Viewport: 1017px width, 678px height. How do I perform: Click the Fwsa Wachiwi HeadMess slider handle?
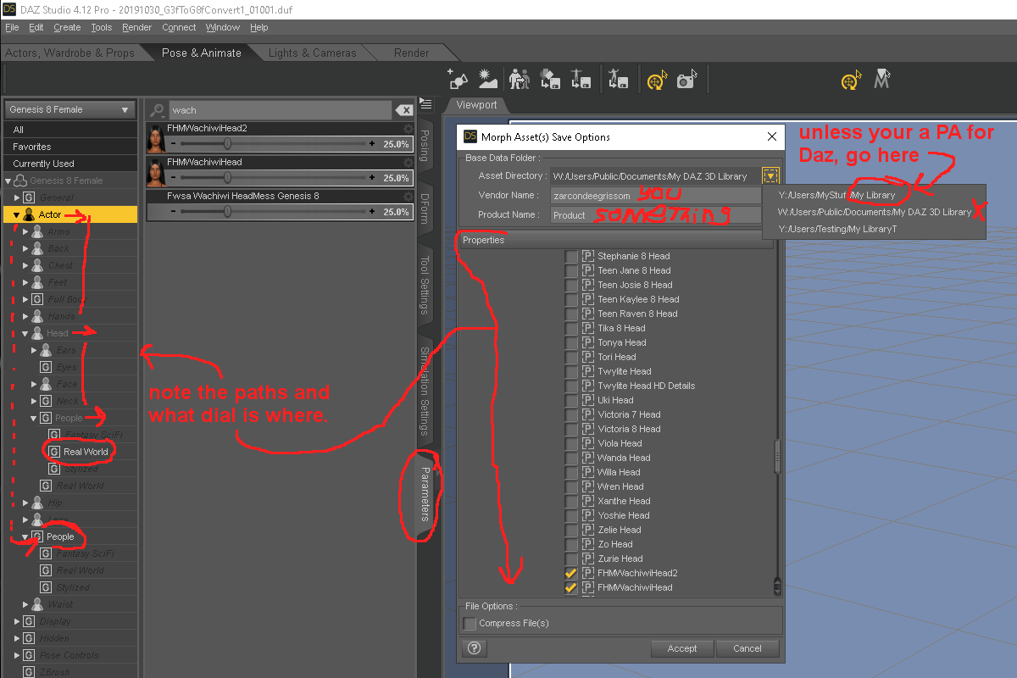(x=227, y=212)
